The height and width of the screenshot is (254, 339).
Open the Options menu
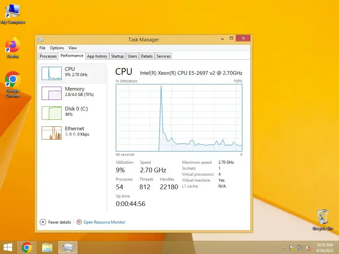(57, 48)
